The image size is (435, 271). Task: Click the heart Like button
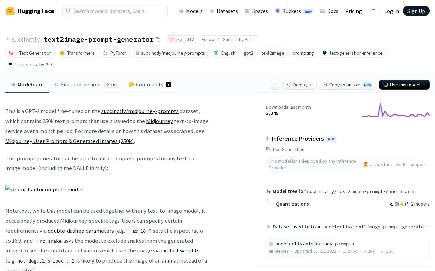tap(175, 39)
